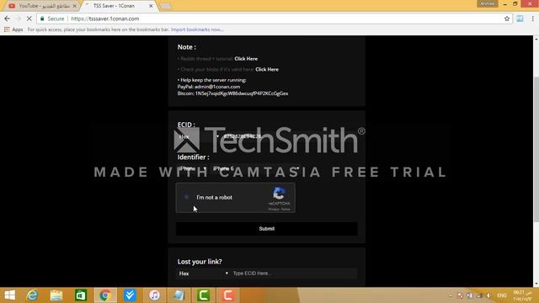Click the volume icon in system tray

[488, 295]
